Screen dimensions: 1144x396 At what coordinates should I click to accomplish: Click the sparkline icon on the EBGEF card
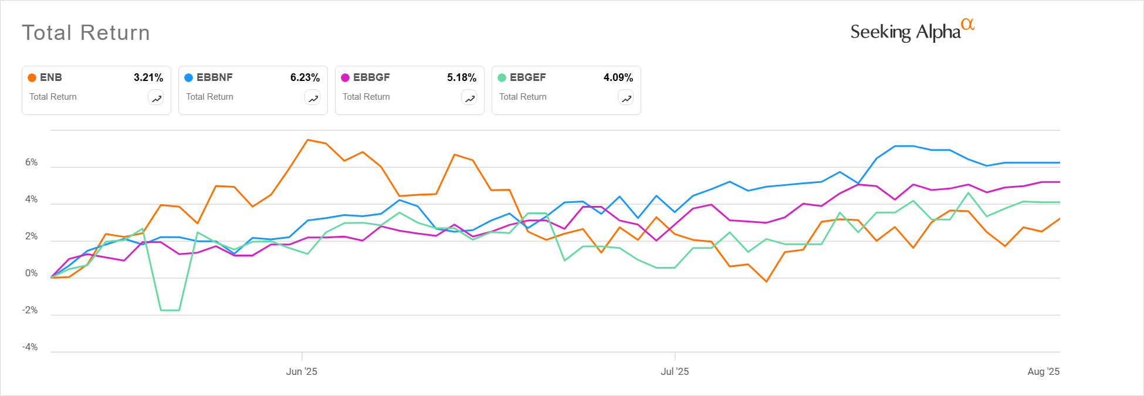click(x=626, y=98)
